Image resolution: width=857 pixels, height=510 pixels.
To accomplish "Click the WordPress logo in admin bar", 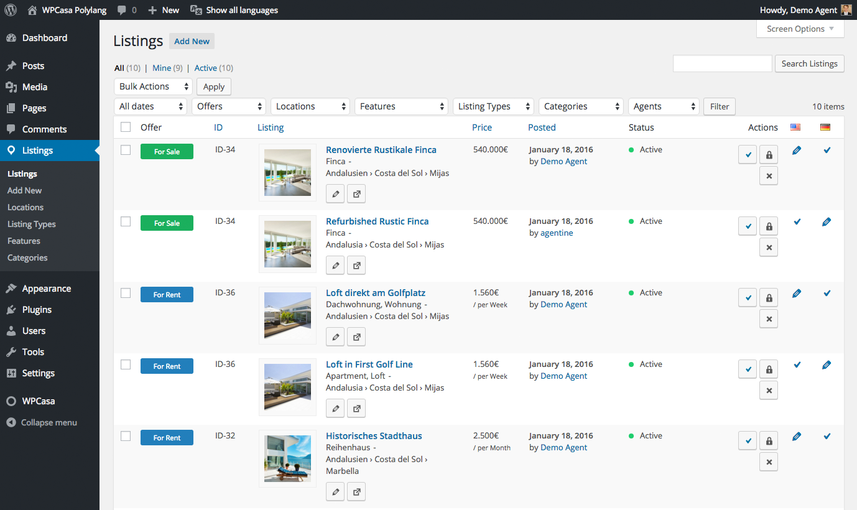I will [11, 10].
